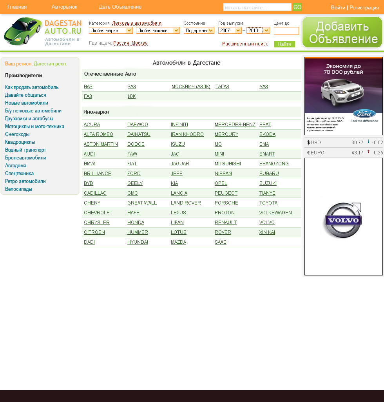Open the SAAB brand link
The height and width of the screenshot is (402, 384).
click(x=221, y=242)
